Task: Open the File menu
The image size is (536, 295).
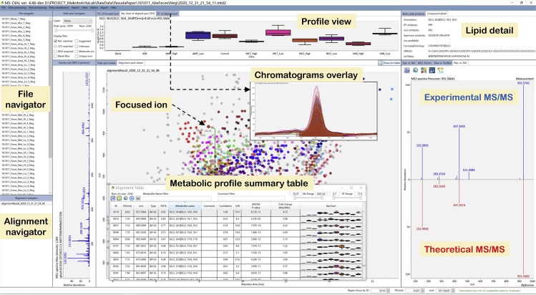Action: (4, 7)
